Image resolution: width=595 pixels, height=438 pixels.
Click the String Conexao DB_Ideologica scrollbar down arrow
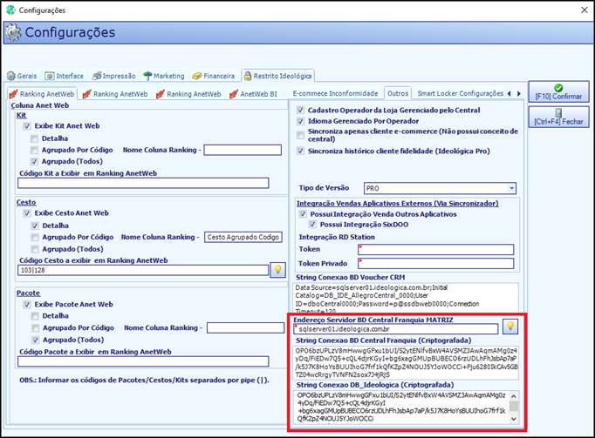tap(514, 419)
